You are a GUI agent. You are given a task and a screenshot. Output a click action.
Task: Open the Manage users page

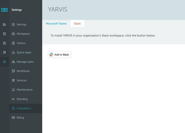pos(25,62)
